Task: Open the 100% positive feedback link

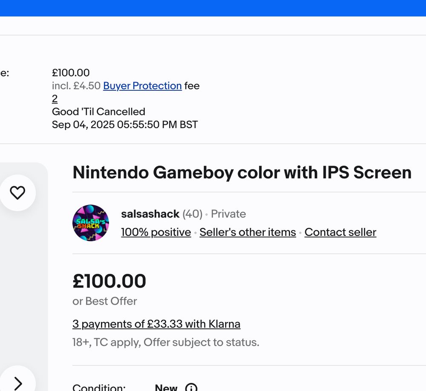Action: (x=156, y=232)
